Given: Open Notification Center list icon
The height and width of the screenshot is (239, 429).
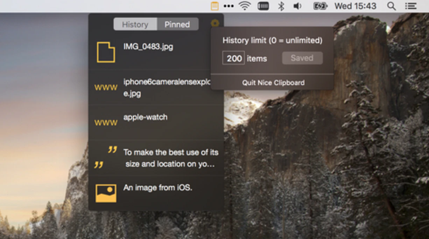Looking at the screenshot, I should (411, 6).
